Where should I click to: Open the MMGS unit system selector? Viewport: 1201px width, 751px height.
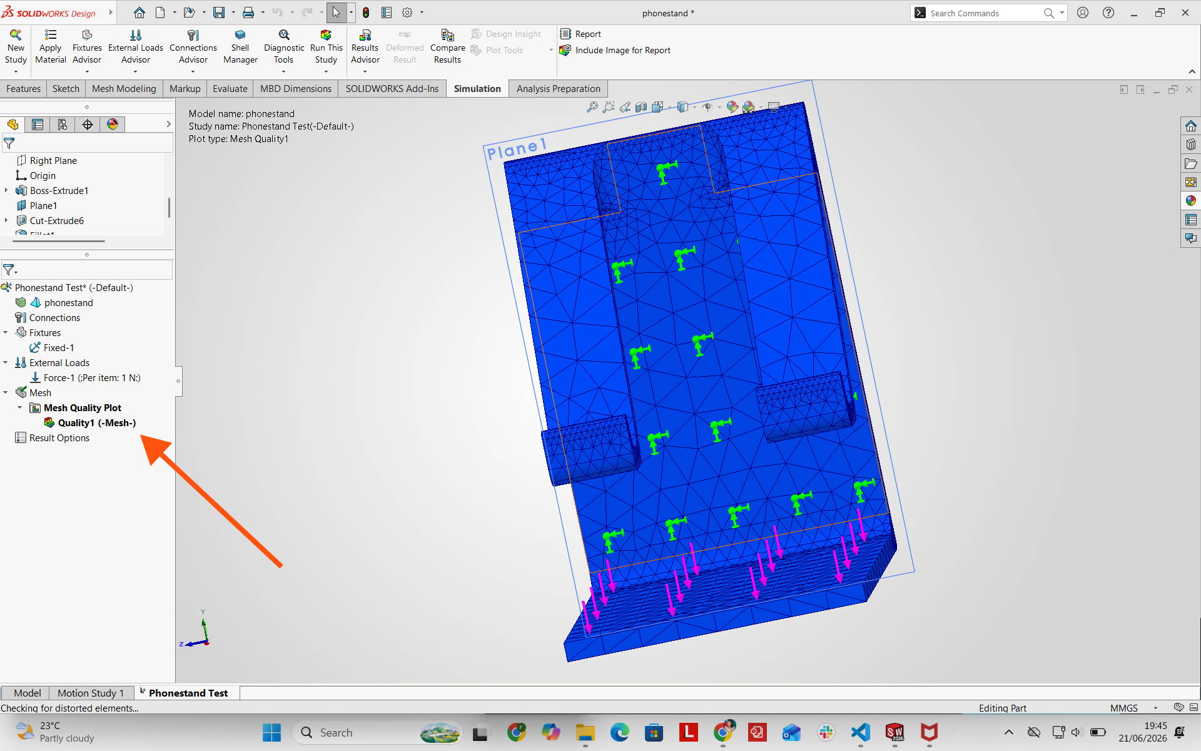point(1124,708)
